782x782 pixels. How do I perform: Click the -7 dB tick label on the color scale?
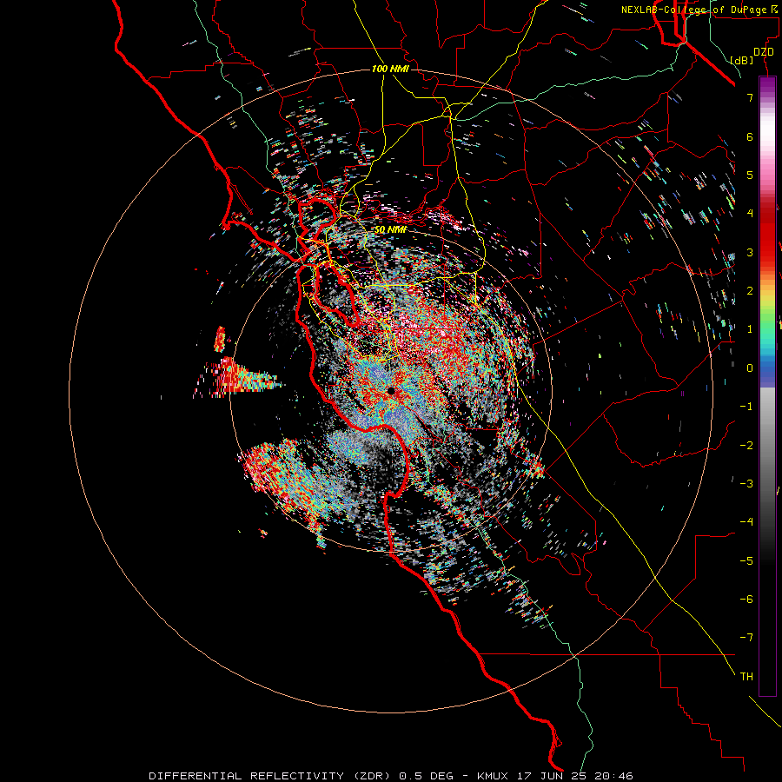click(x=746, y=638)
